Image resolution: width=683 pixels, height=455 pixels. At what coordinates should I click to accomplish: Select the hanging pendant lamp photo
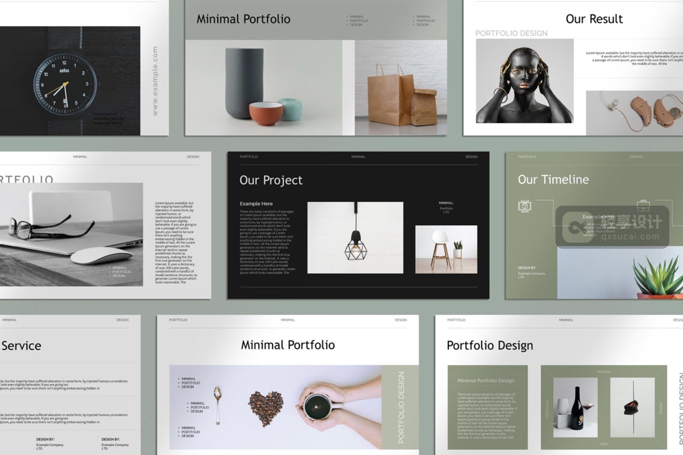click(355, 238)
